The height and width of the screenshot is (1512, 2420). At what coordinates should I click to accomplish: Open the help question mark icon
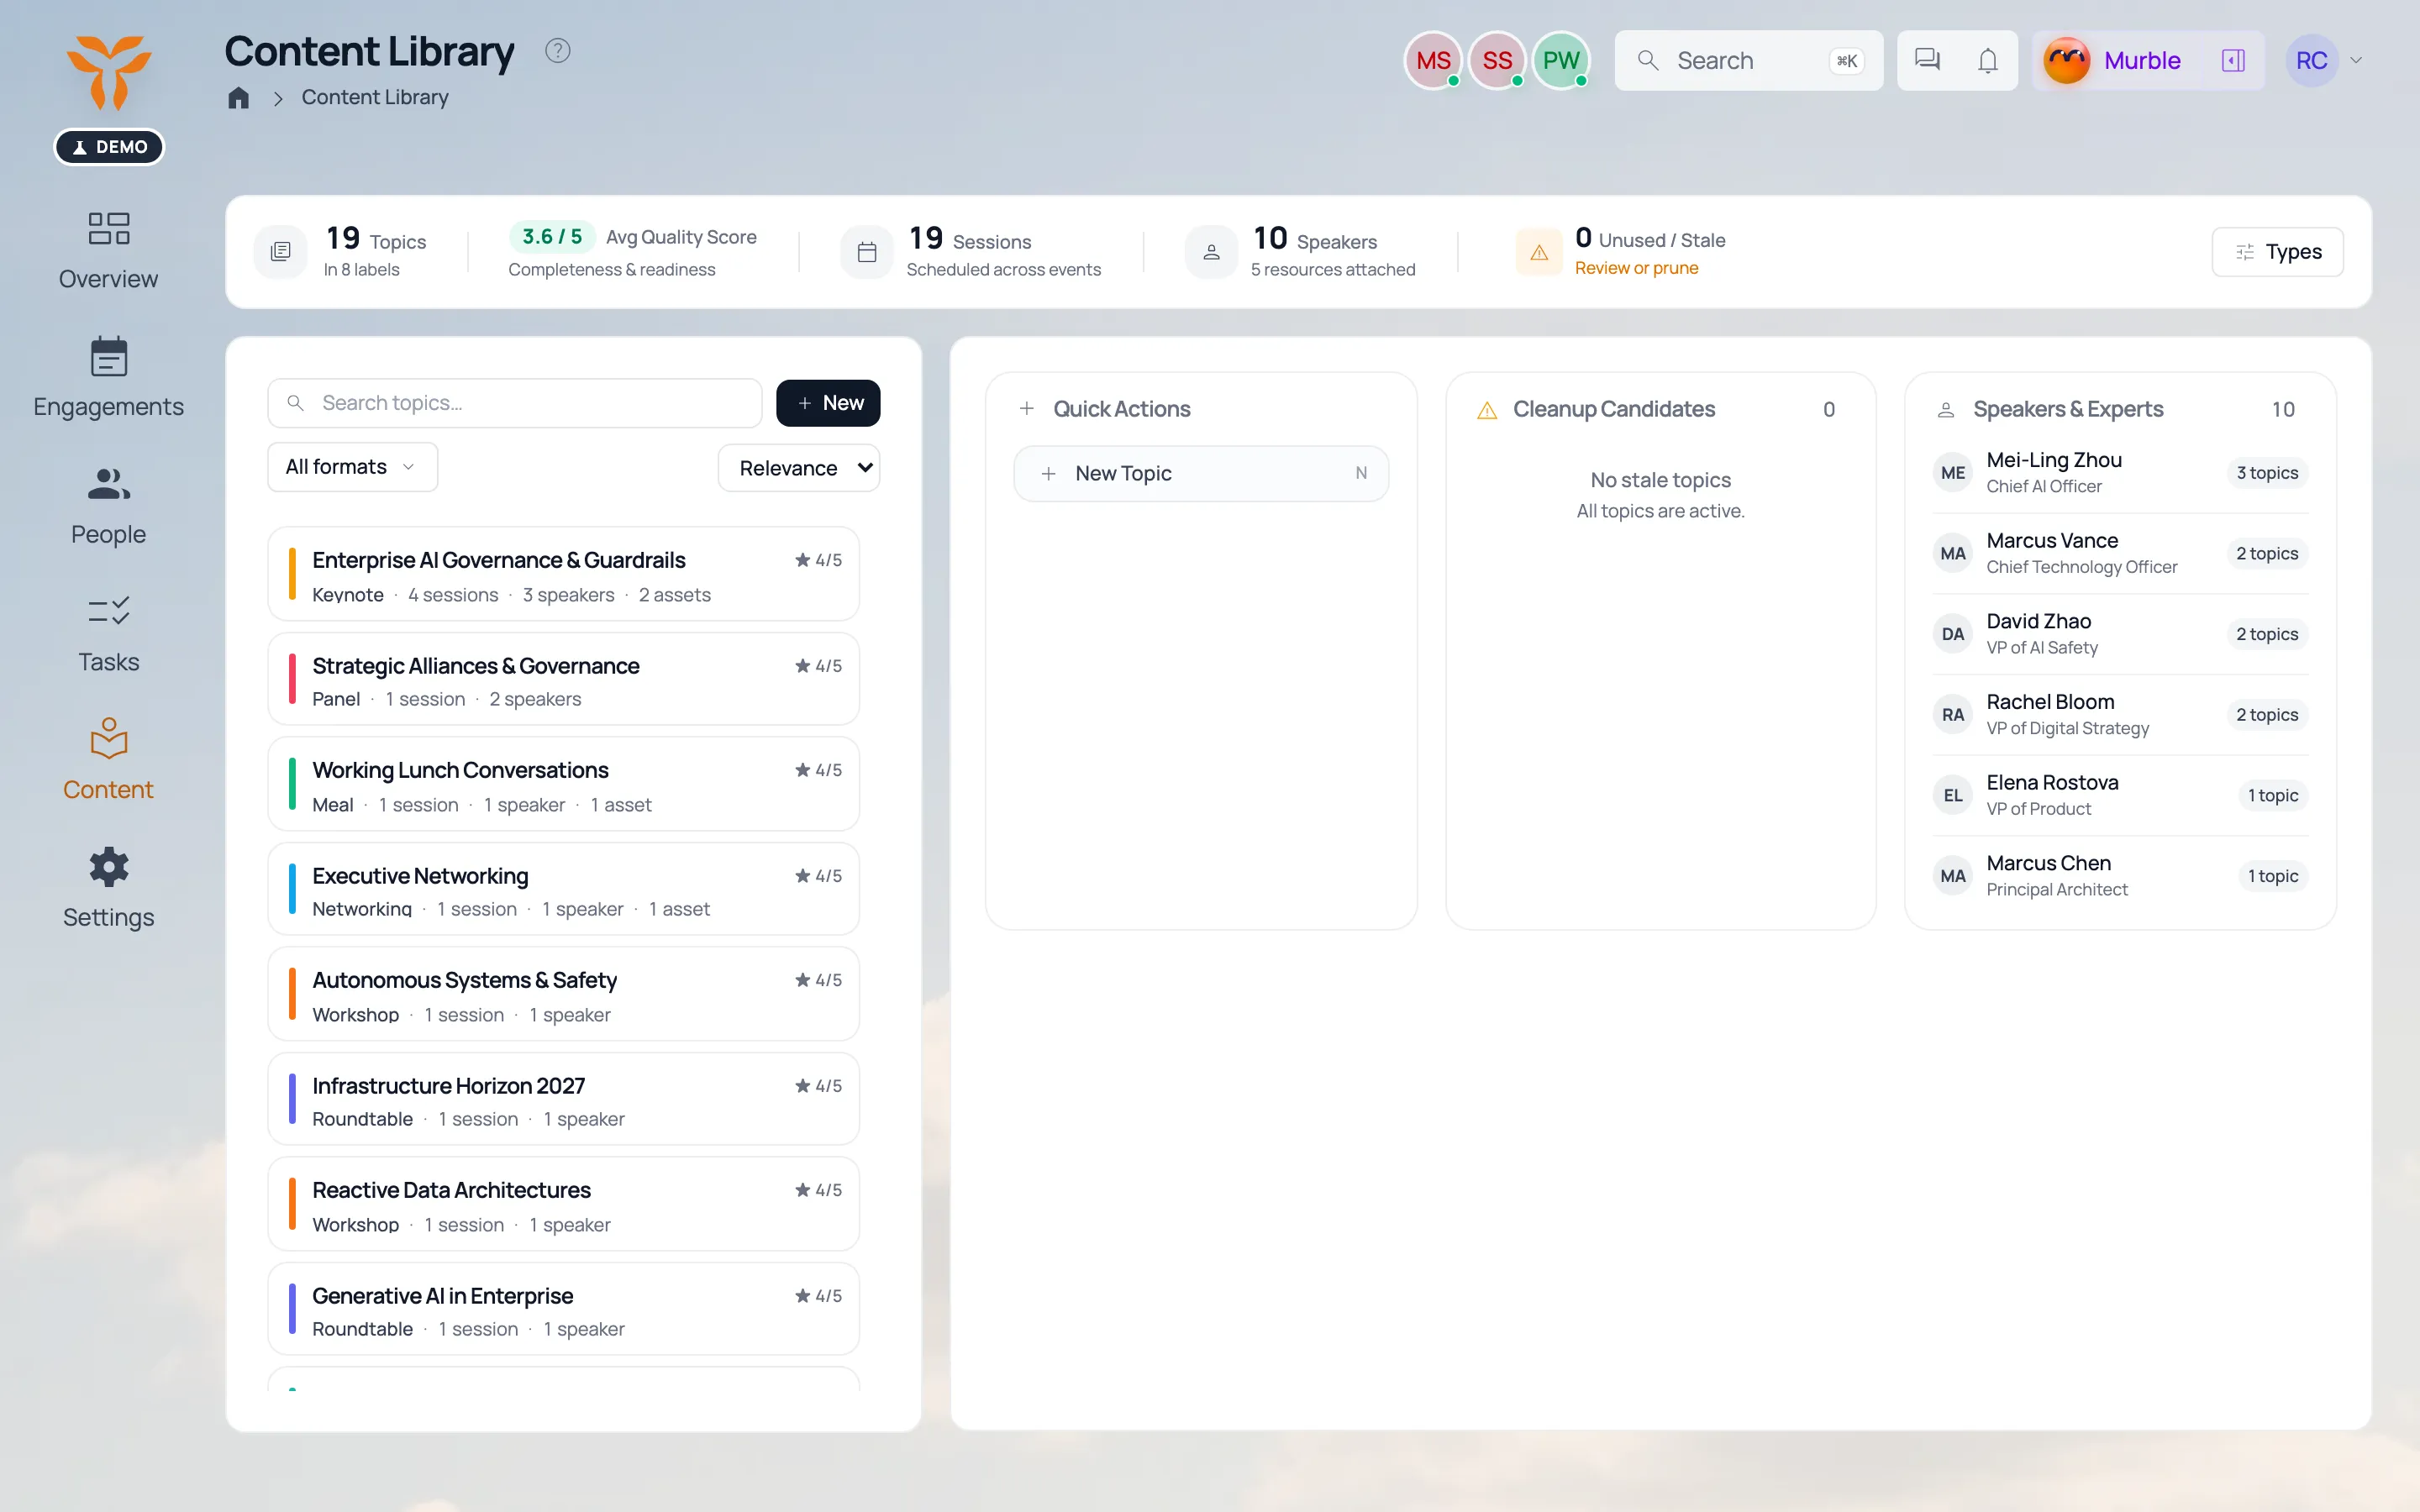(x=557, y=50)
